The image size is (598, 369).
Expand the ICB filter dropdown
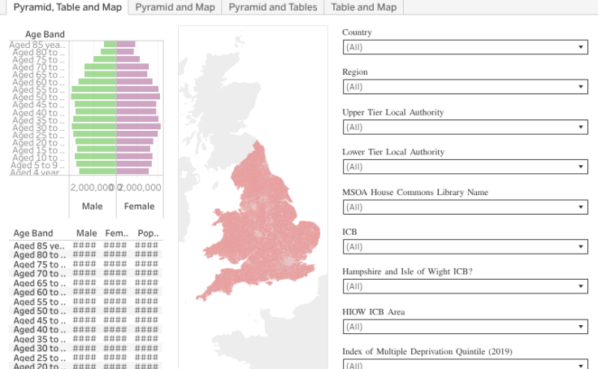click(464, 246)
